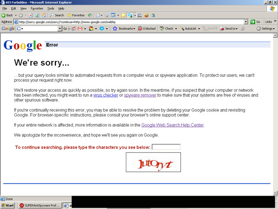Click the Edit page icon

(113, 15)
